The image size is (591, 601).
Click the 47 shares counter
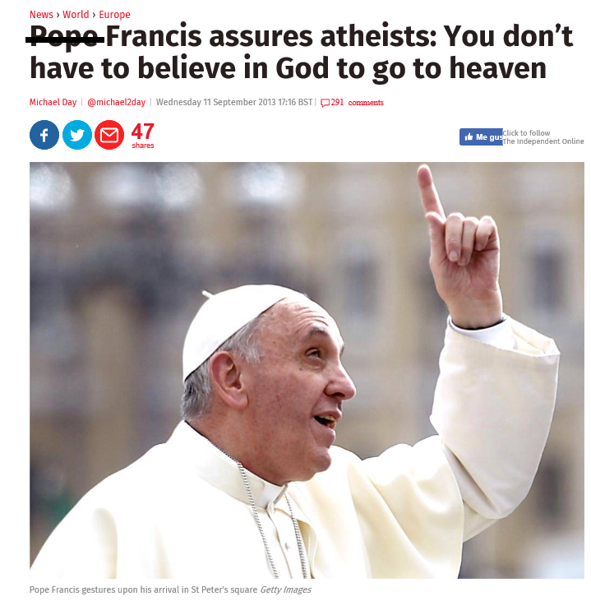pyautogui.click(x=142, y=136)
